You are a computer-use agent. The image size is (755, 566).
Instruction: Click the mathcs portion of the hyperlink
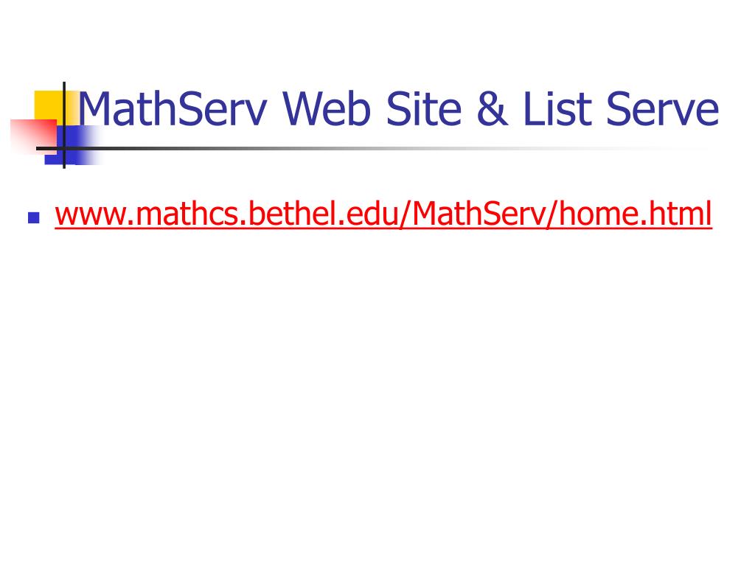187,213
